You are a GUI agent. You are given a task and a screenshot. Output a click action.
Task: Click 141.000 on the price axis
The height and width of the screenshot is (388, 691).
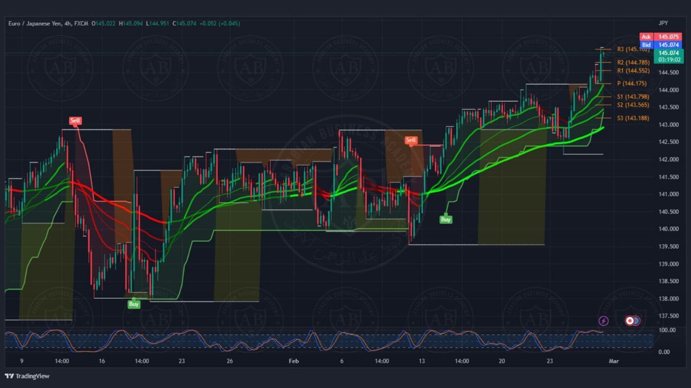[x=668, y=194]
